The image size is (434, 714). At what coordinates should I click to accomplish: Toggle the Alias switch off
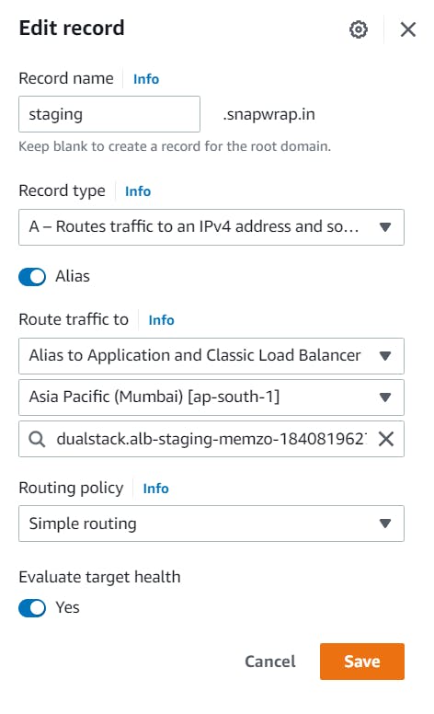coord(32,276)
